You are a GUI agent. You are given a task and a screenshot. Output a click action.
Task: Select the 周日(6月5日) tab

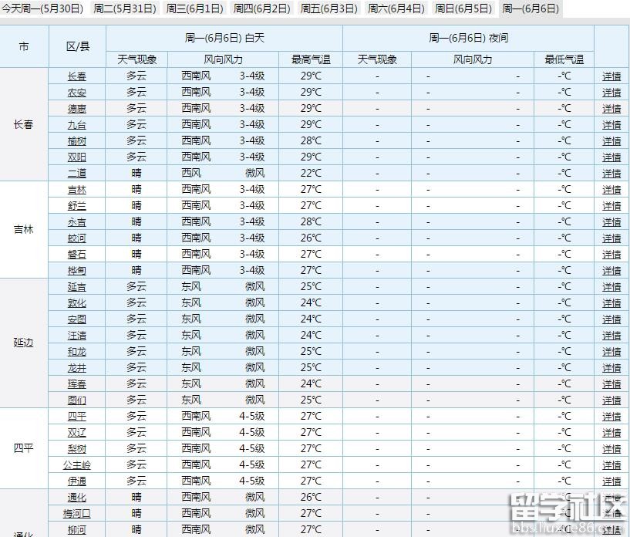(463, 8)
